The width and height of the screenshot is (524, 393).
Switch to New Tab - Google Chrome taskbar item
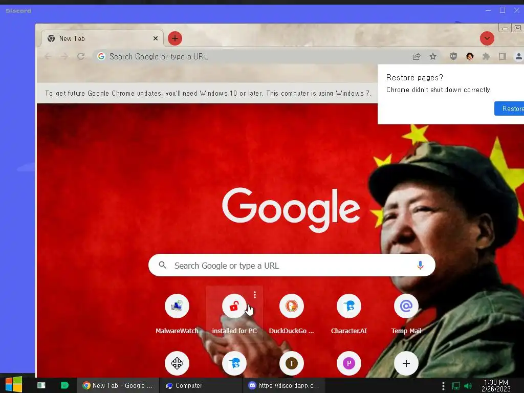coord(118,385)
